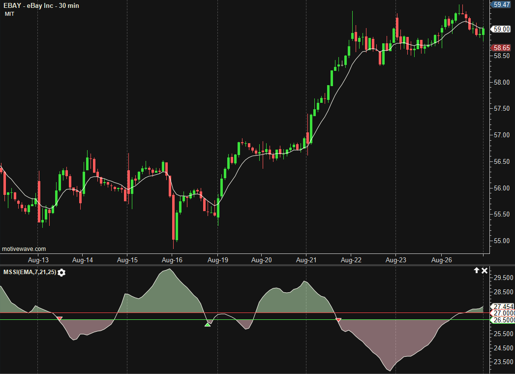Screen dimensions: 515x374
Task: Click the MIT label under chart title
Action: click(x=9, y=14)
